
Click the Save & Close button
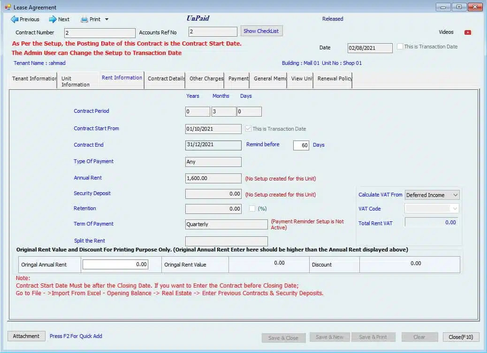283,338
